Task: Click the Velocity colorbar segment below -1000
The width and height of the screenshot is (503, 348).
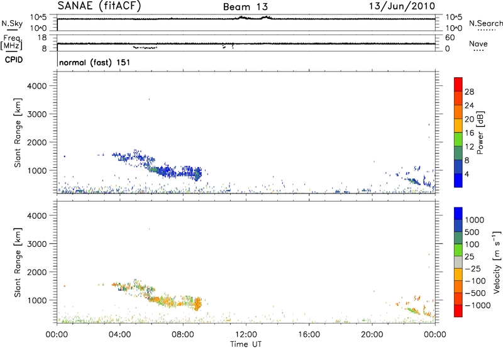Action: point(458,311)
